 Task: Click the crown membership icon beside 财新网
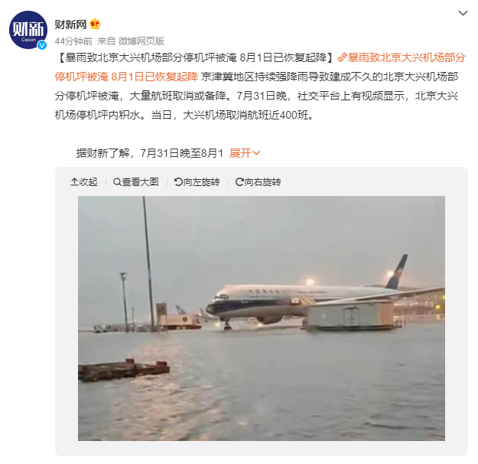[95, 24]
